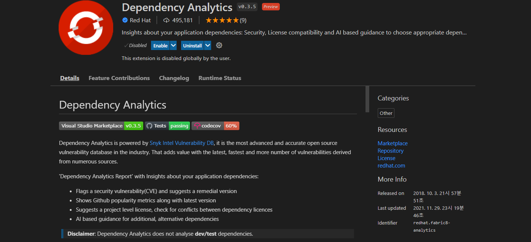This screenshot has height=242, width=531.
Task: Click the Disclaimer note text
Action: (160, 234)
